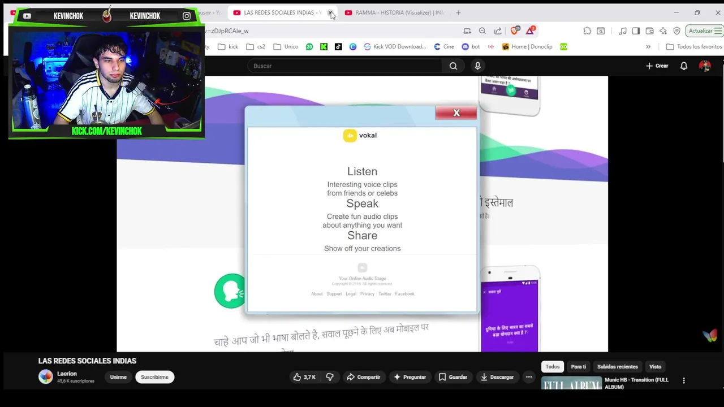
Task: Click the Guardar button
Action: (x=453, y=377)
